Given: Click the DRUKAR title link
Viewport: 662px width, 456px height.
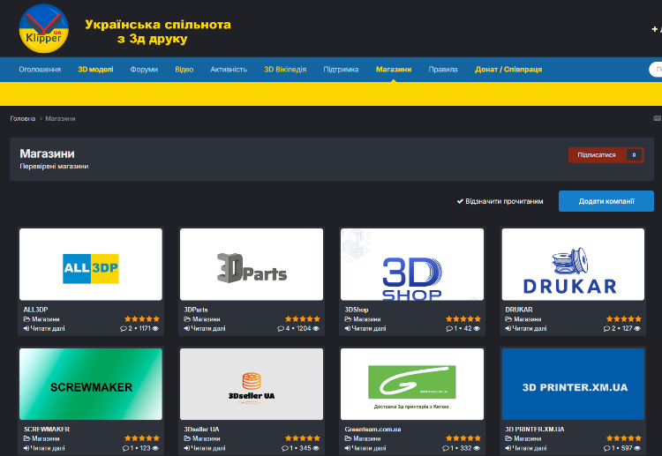Looking at the screenshot, I should point(519,310).
